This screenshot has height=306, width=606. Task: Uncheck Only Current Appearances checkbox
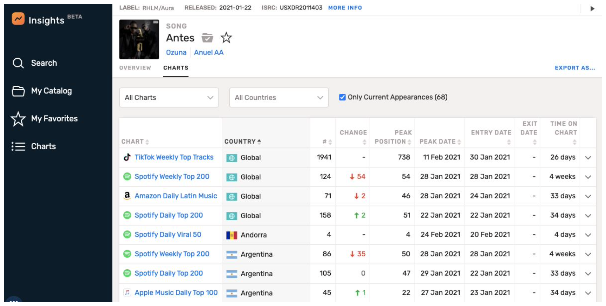point(342,97)
